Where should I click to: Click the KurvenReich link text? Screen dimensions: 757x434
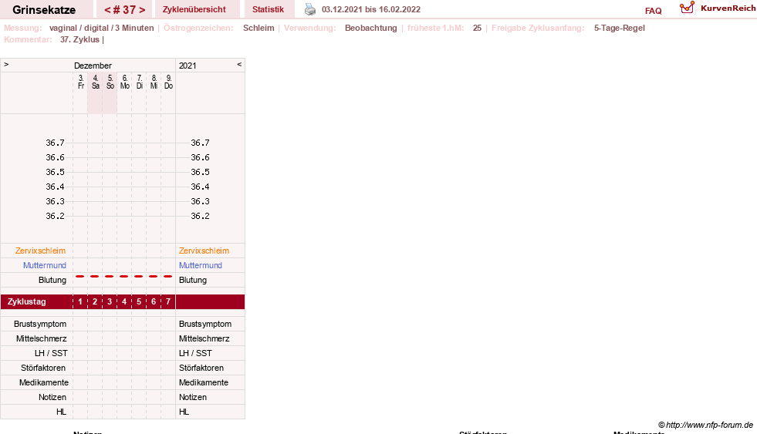click(x=728, y=8)
